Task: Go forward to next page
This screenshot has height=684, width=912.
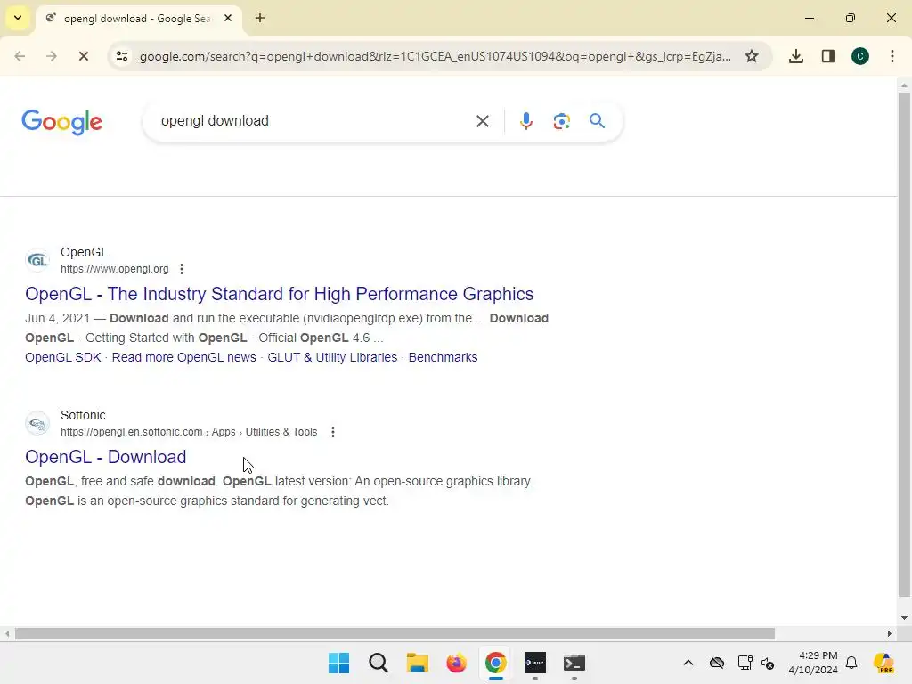Action: click(x=52, y=56)
